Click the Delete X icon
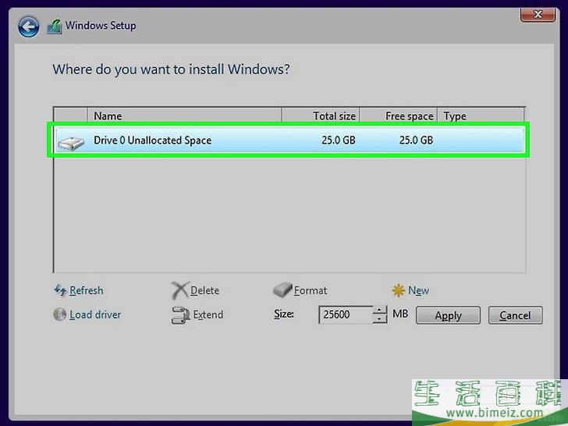Screen dimensions: 568x426 tap(180, 291)
